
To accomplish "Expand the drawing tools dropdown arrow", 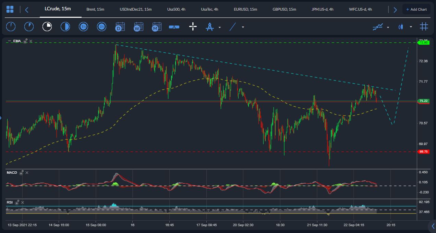I will [x=220, y=27].
